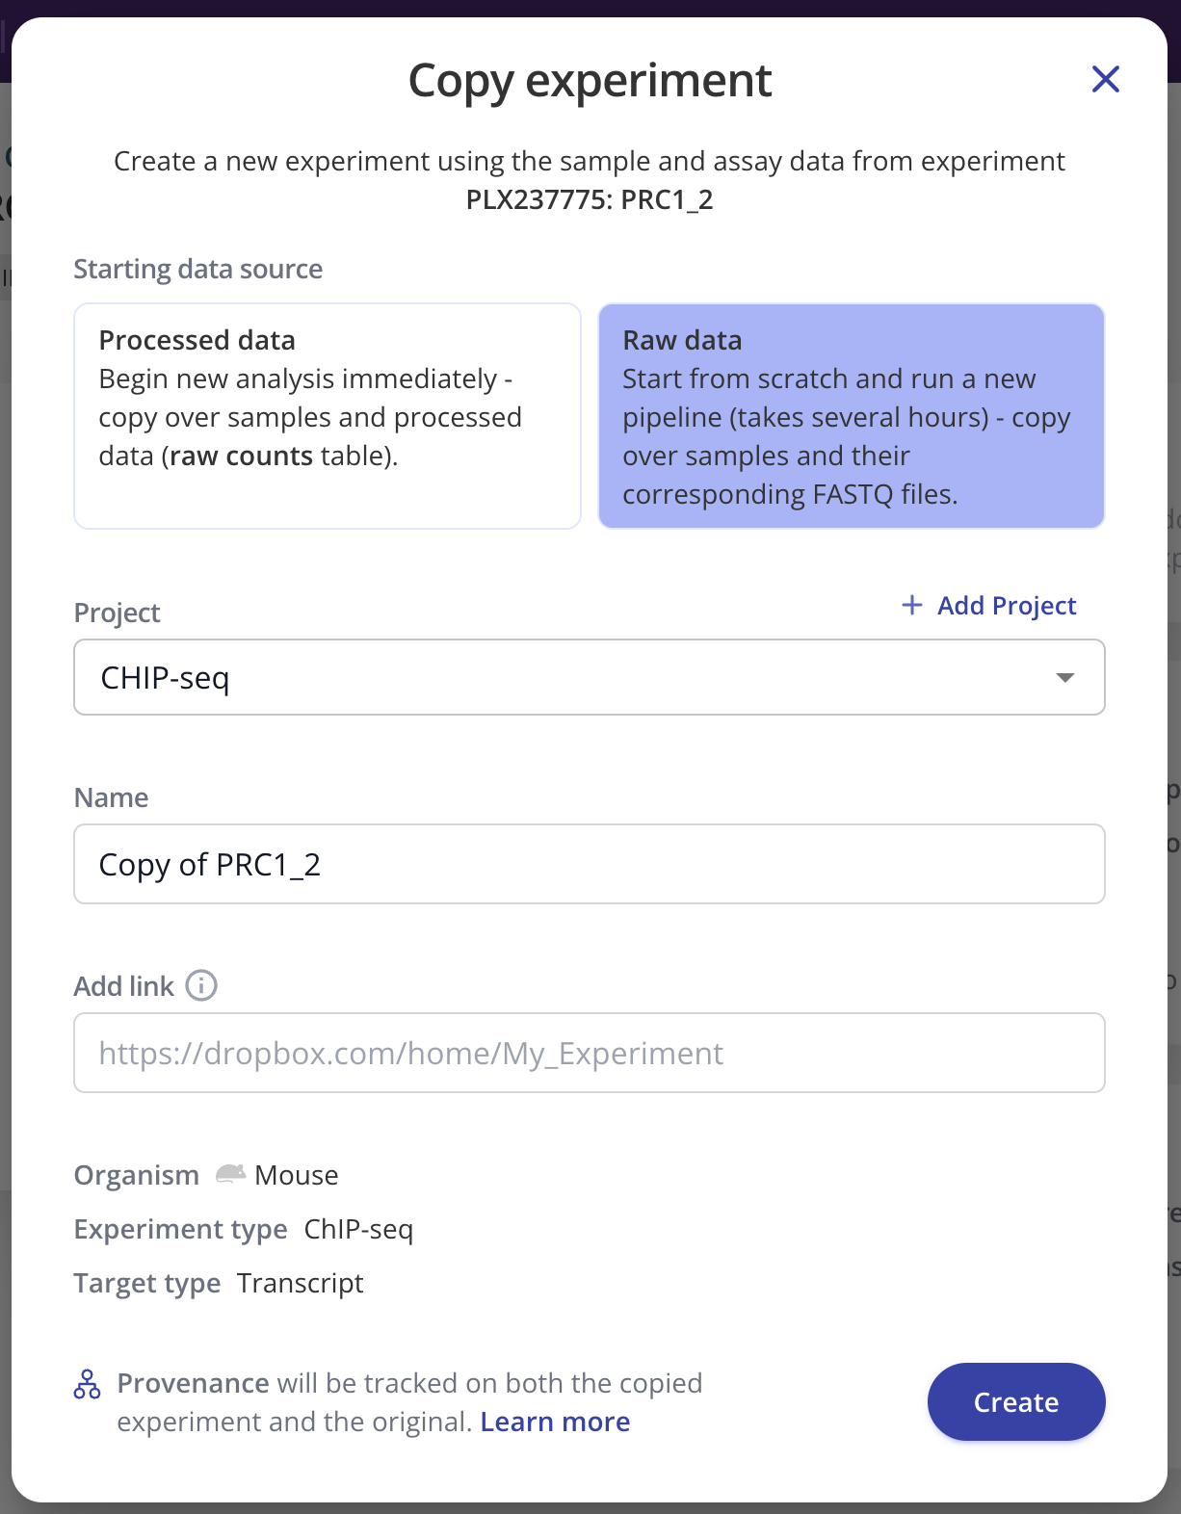This screenshot has width=1181, height=1514.
Task: Close the Copy experiment dialog
Action: (x=1105, y=79)
